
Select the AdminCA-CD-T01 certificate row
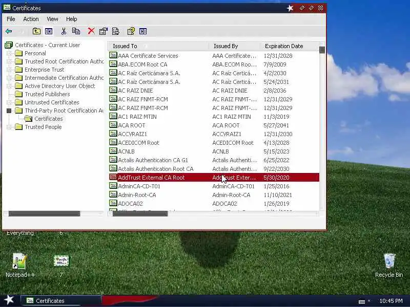[214, 186]
